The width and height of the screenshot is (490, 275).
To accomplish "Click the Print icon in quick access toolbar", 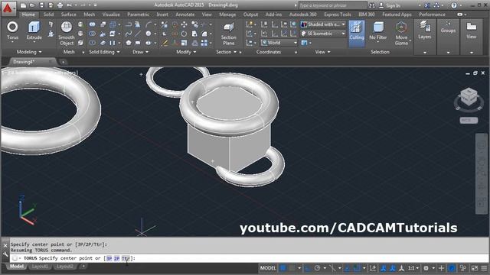I will (60, 5).
